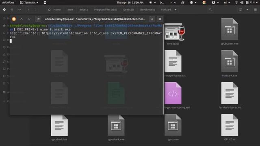The image size is (260, 146).
Task: Open the round accessibility-style tray icon
Action: point(214,2)
